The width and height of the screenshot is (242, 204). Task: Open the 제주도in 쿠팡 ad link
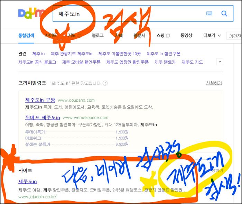point(40,100)
